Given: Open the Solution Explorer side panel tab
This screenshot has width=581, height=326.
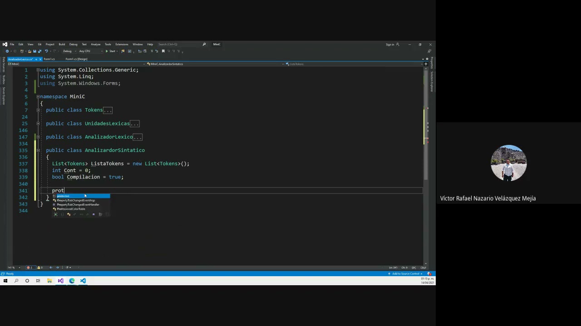Looking at the screenshot, I should pyautogui.click(x=432, y=81).
